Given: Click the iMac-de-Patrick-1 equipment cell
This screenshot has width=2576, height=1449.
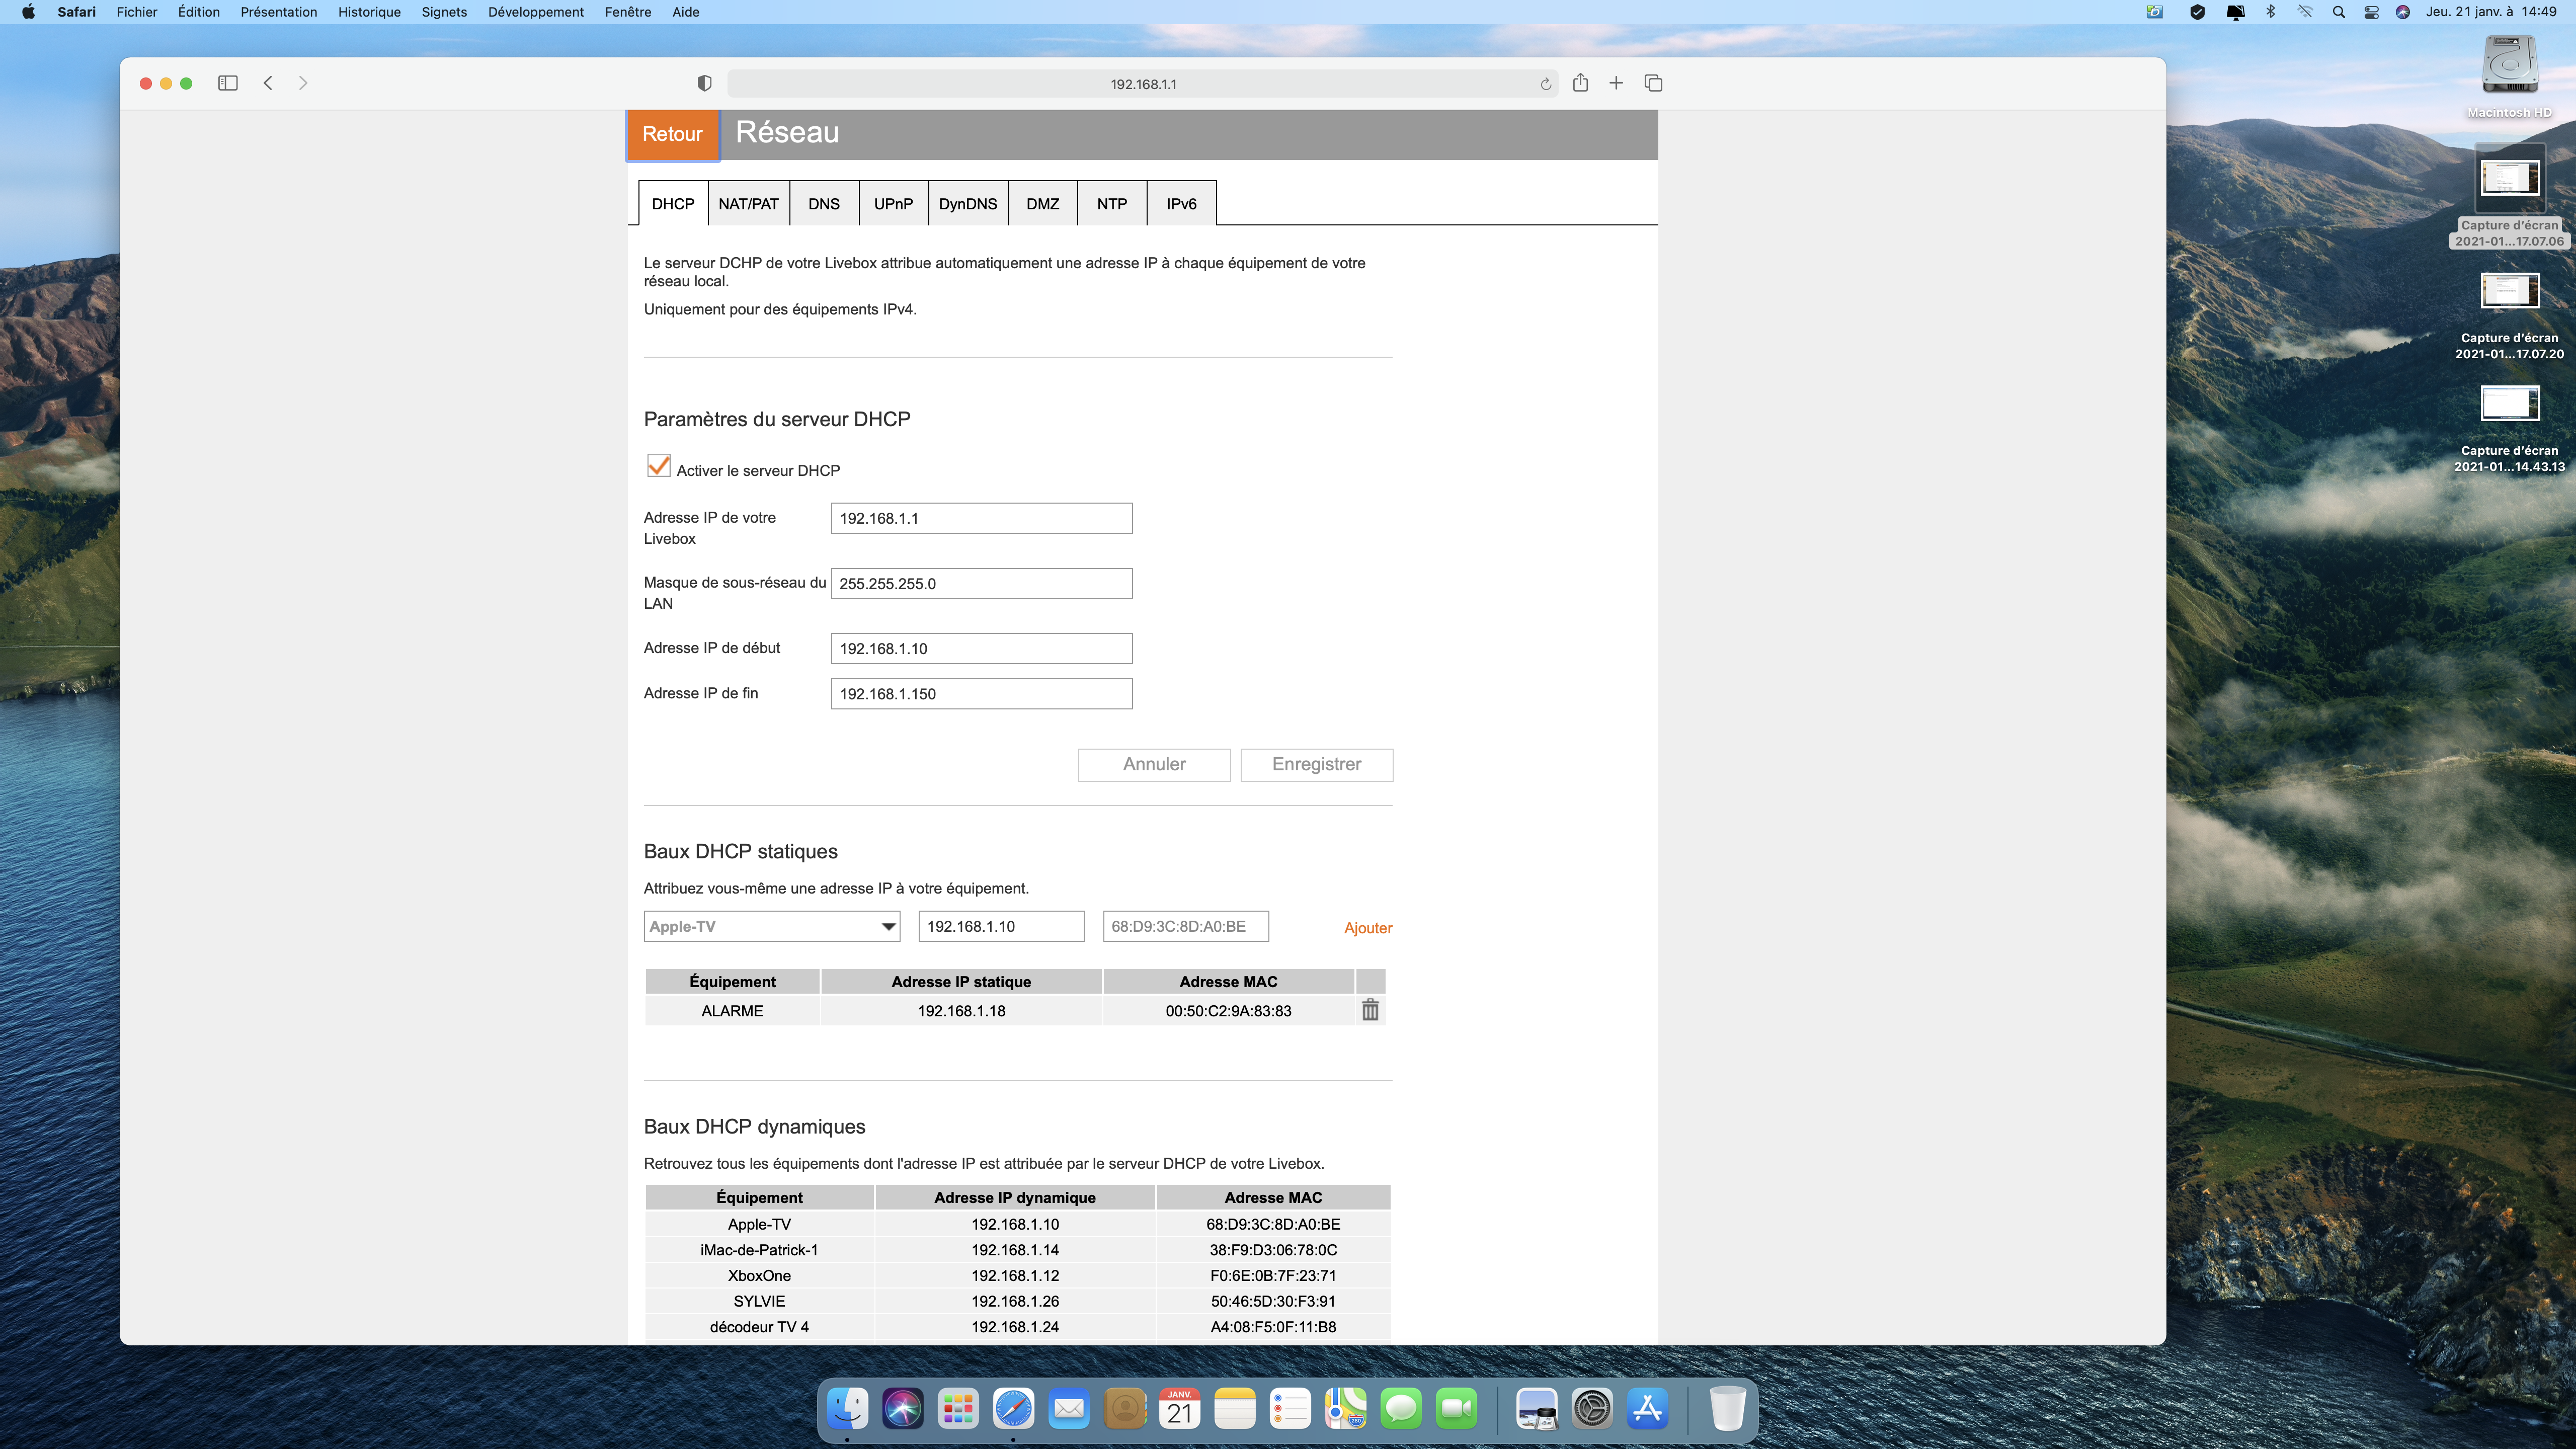Looking at the screenshot, I should (x=759, y=1250).
